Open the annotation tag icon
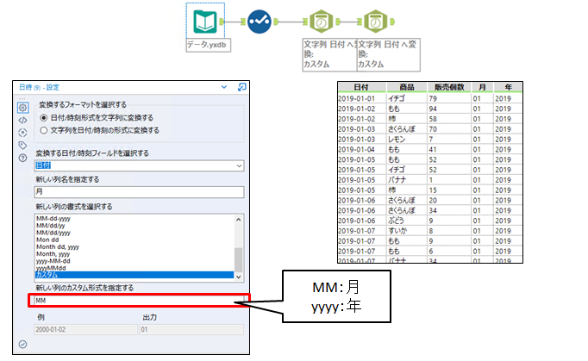Viewport: 588px width, 361px height. pos(22,145)
